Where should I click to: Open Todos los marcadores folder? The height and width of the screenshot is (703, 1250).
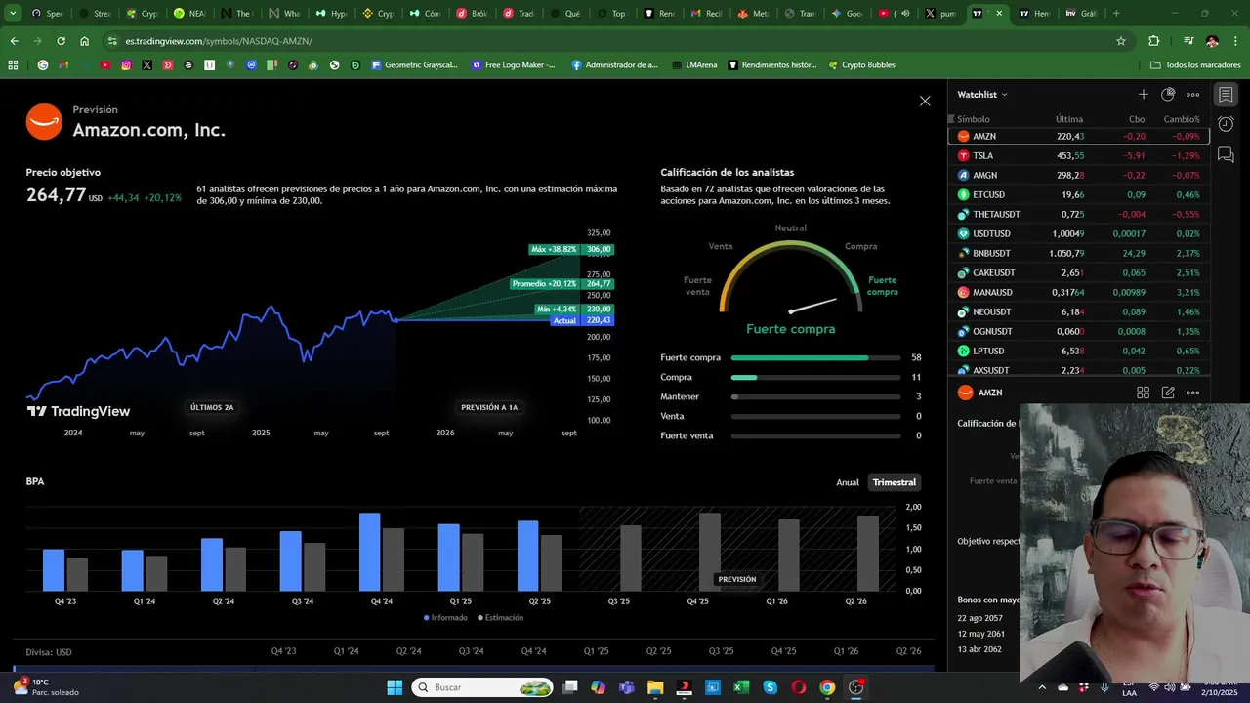(1195, 65)
